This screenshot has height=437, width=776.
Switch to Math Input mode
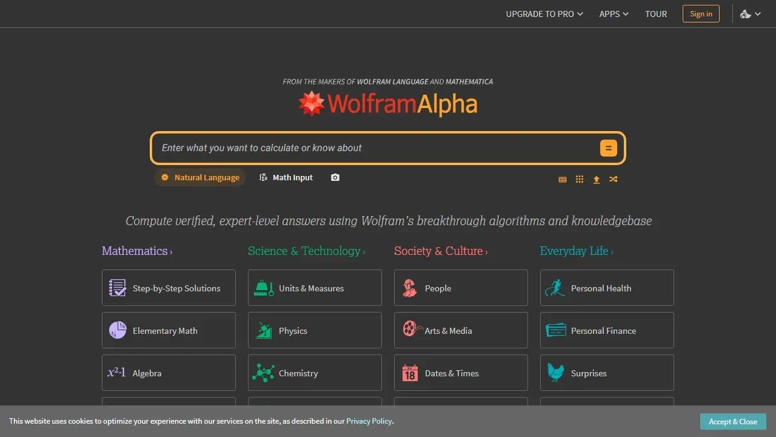(x=286, y=177)
